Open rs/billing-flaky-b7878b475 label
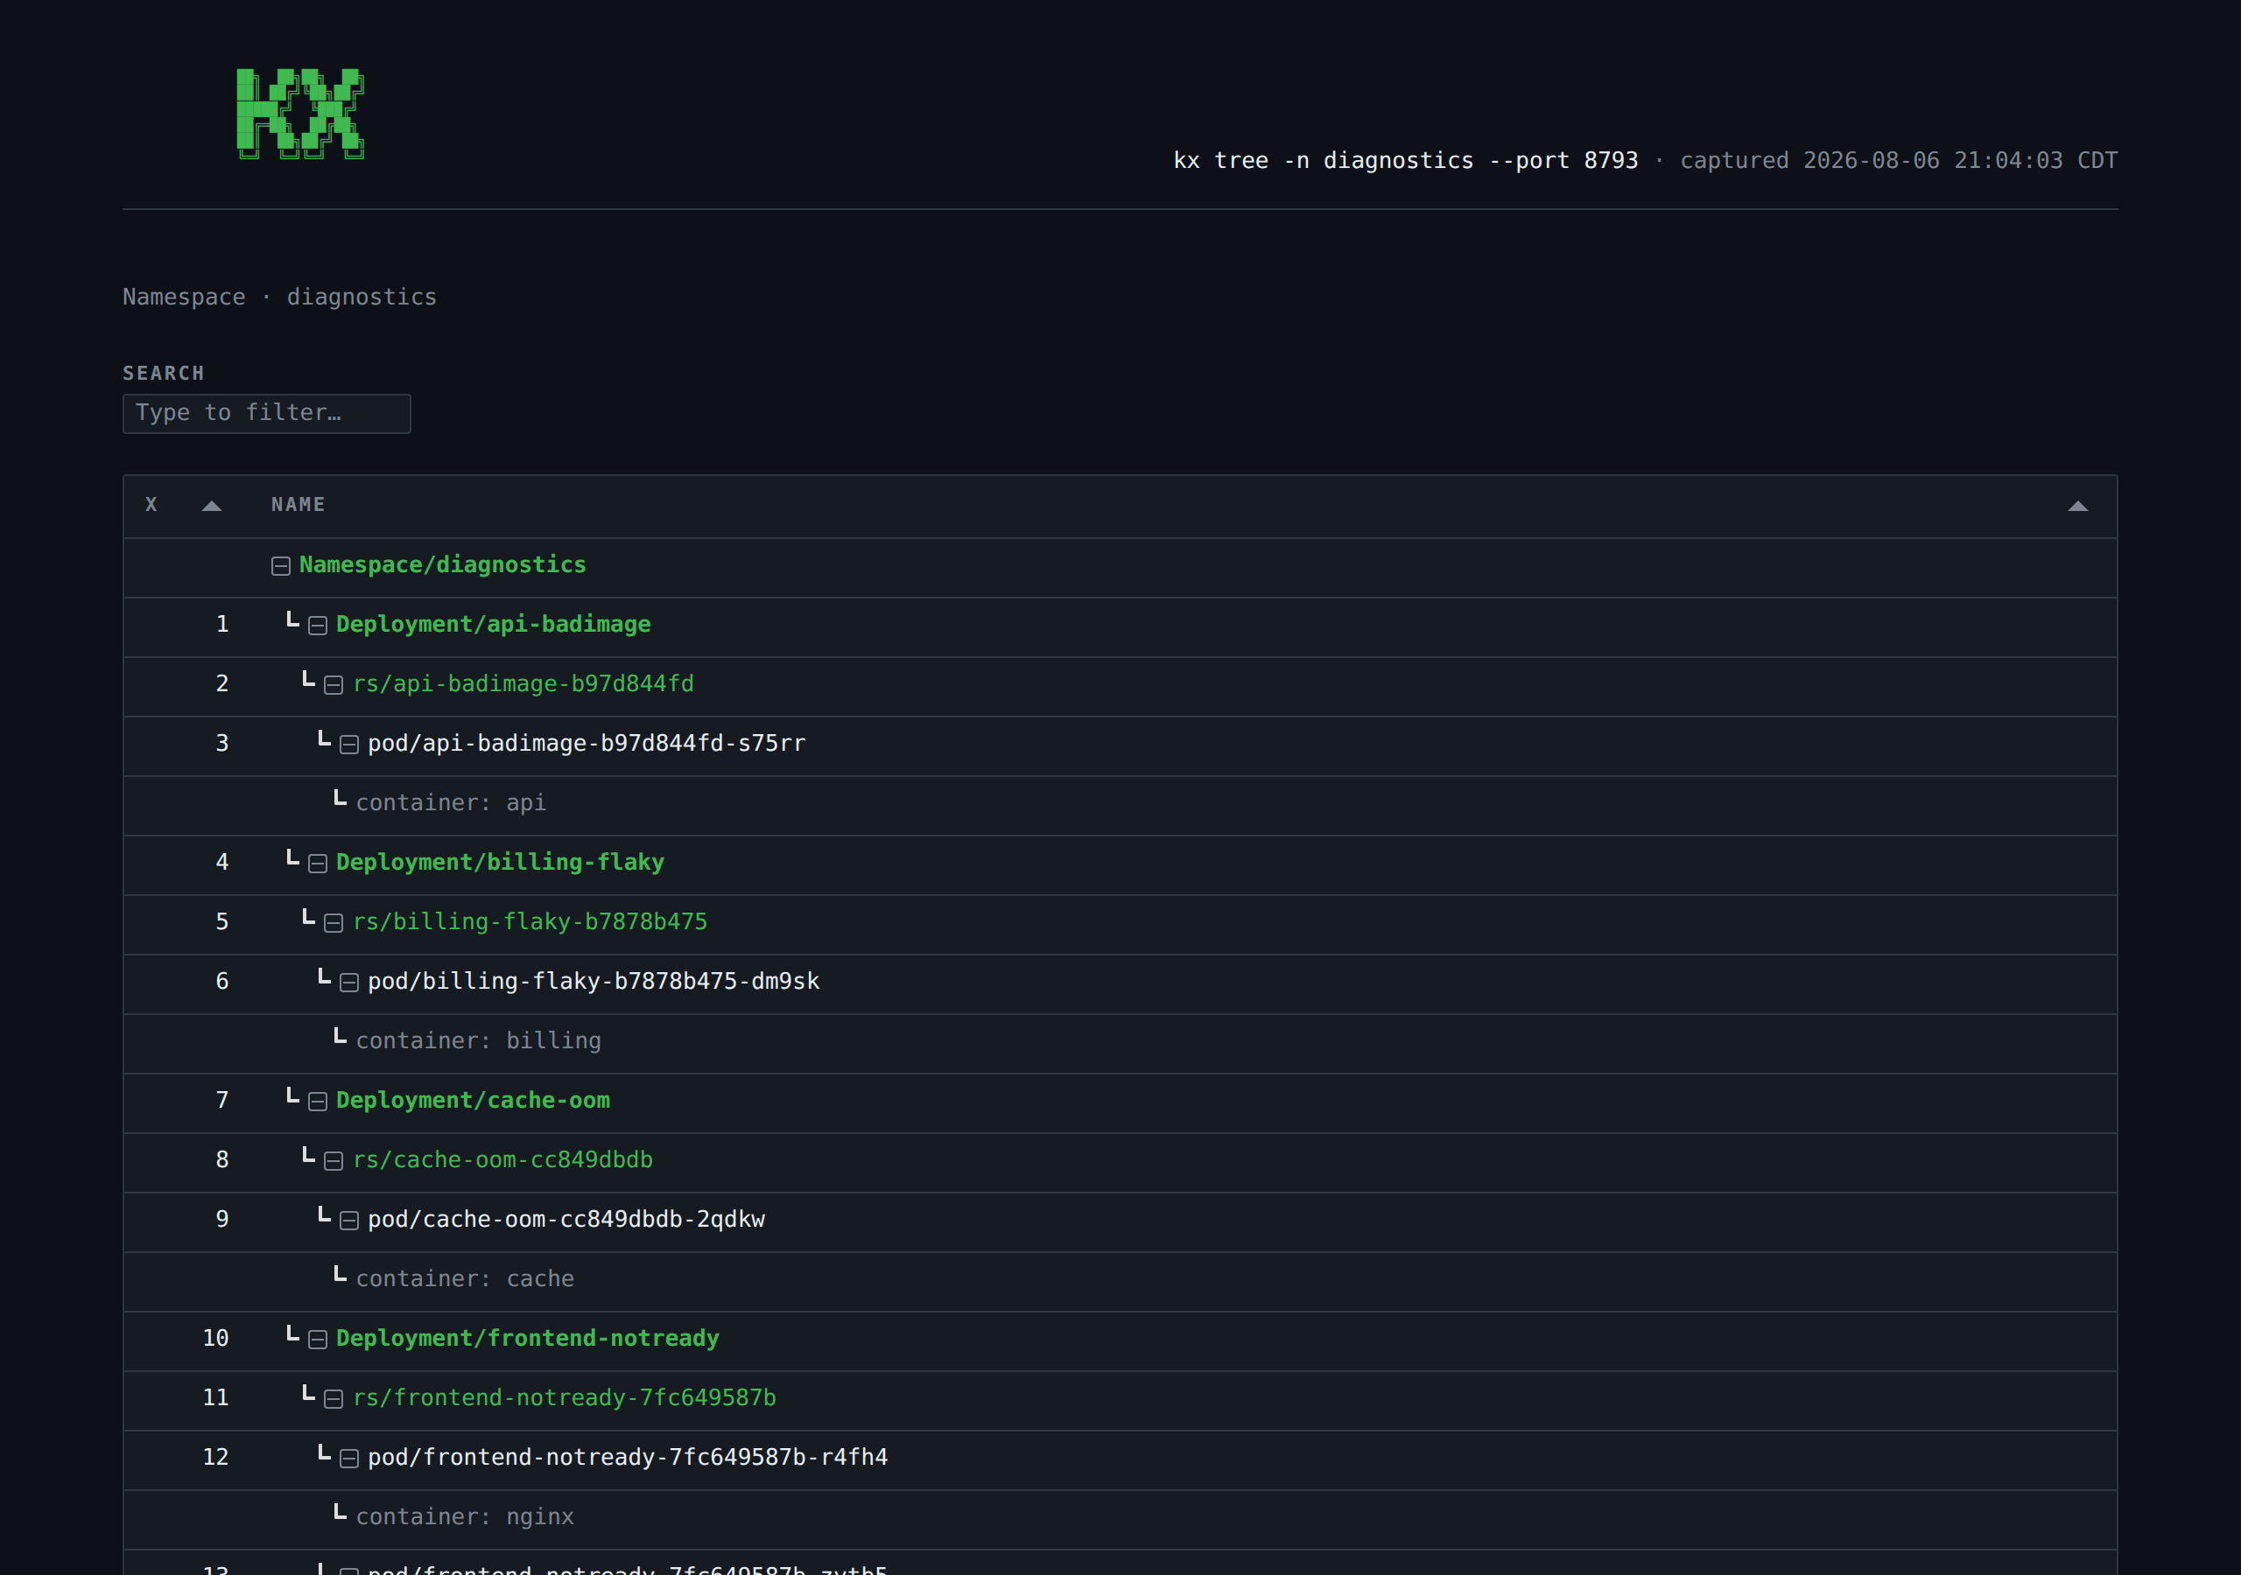The width and height of the screenshot is (2241, 1575). [530, 922]
